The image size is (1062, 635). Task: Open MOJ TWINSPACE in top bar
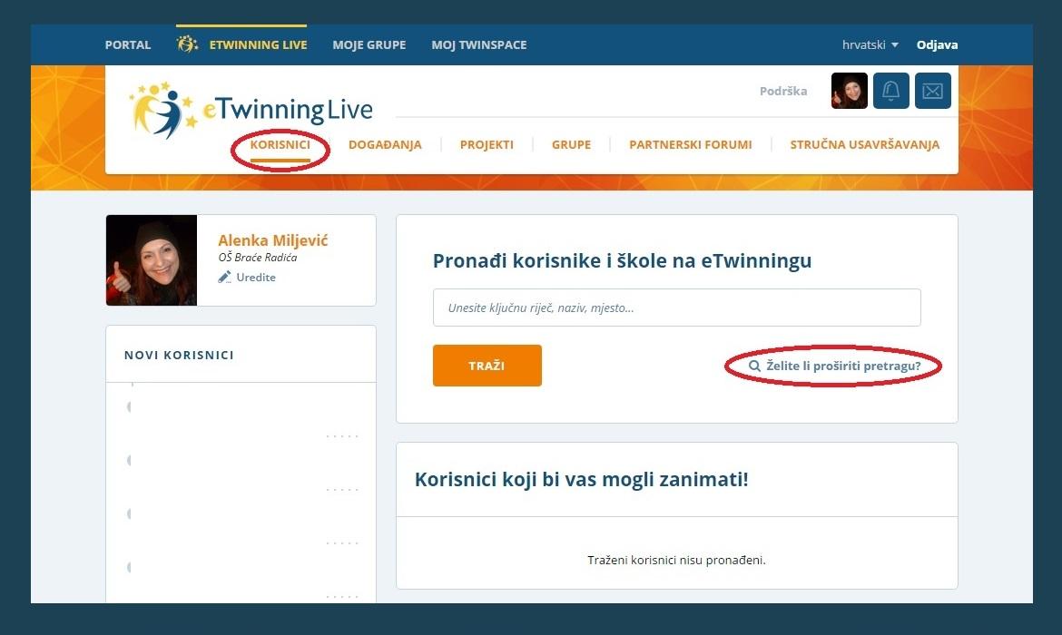point(479,44)
